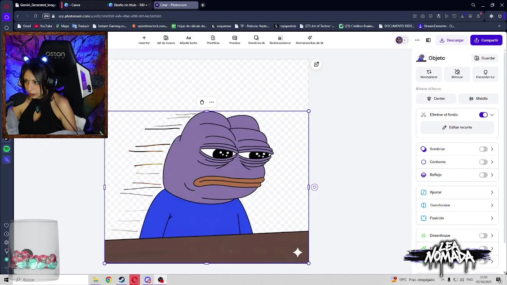Click Compartir button
This screenshot has height=285, width=507.
pos(486,40)
